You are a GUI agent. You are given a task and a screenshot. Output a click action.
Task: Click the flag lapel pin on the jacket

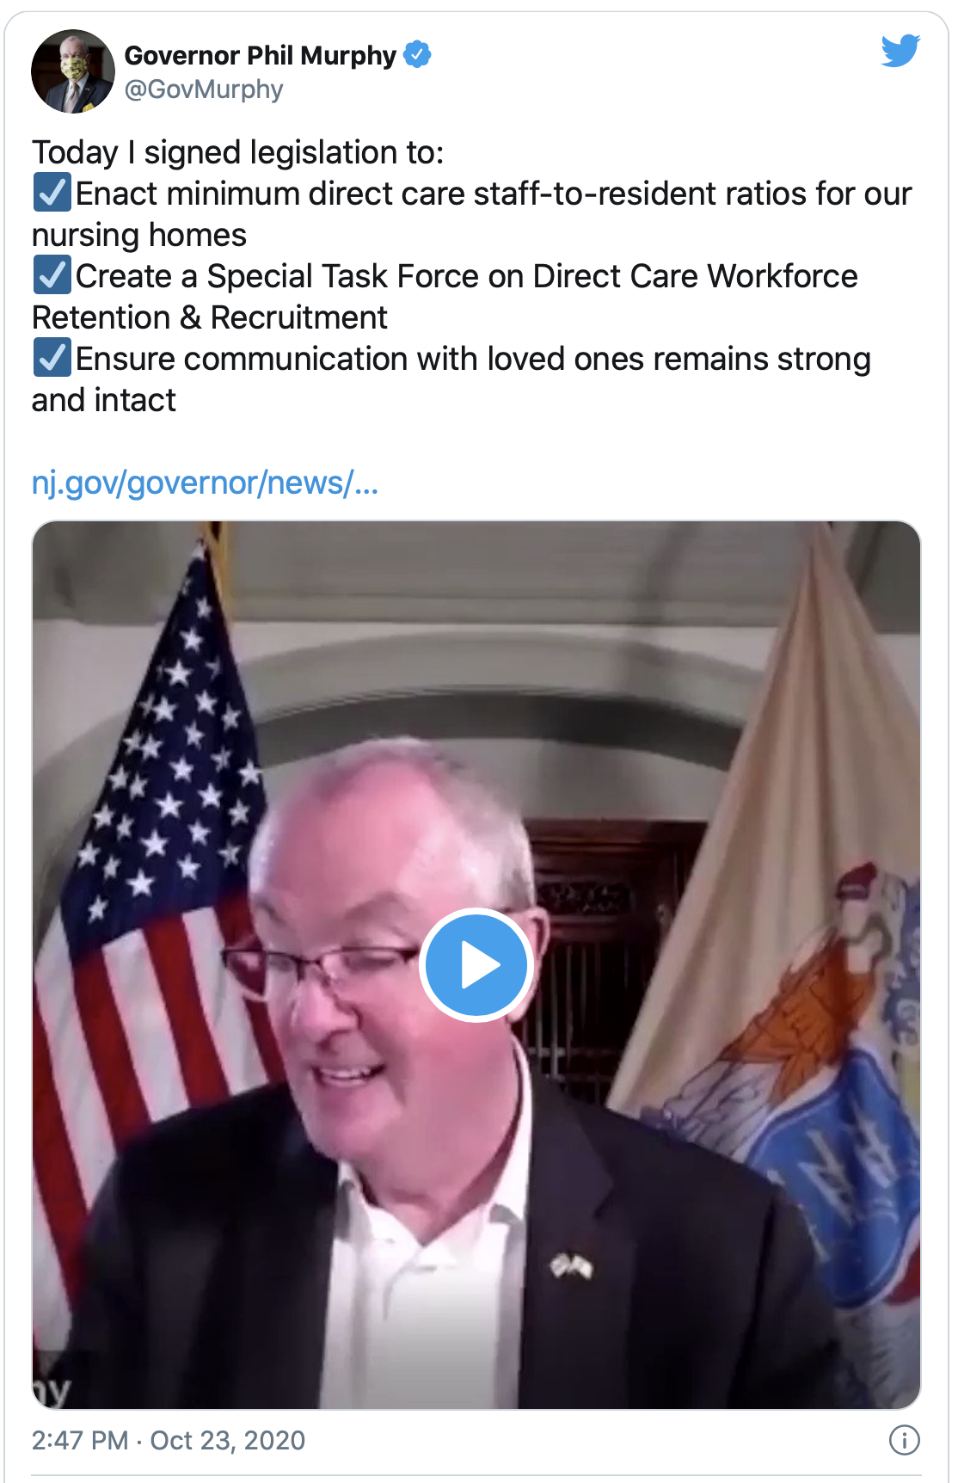click(572, 1266)
